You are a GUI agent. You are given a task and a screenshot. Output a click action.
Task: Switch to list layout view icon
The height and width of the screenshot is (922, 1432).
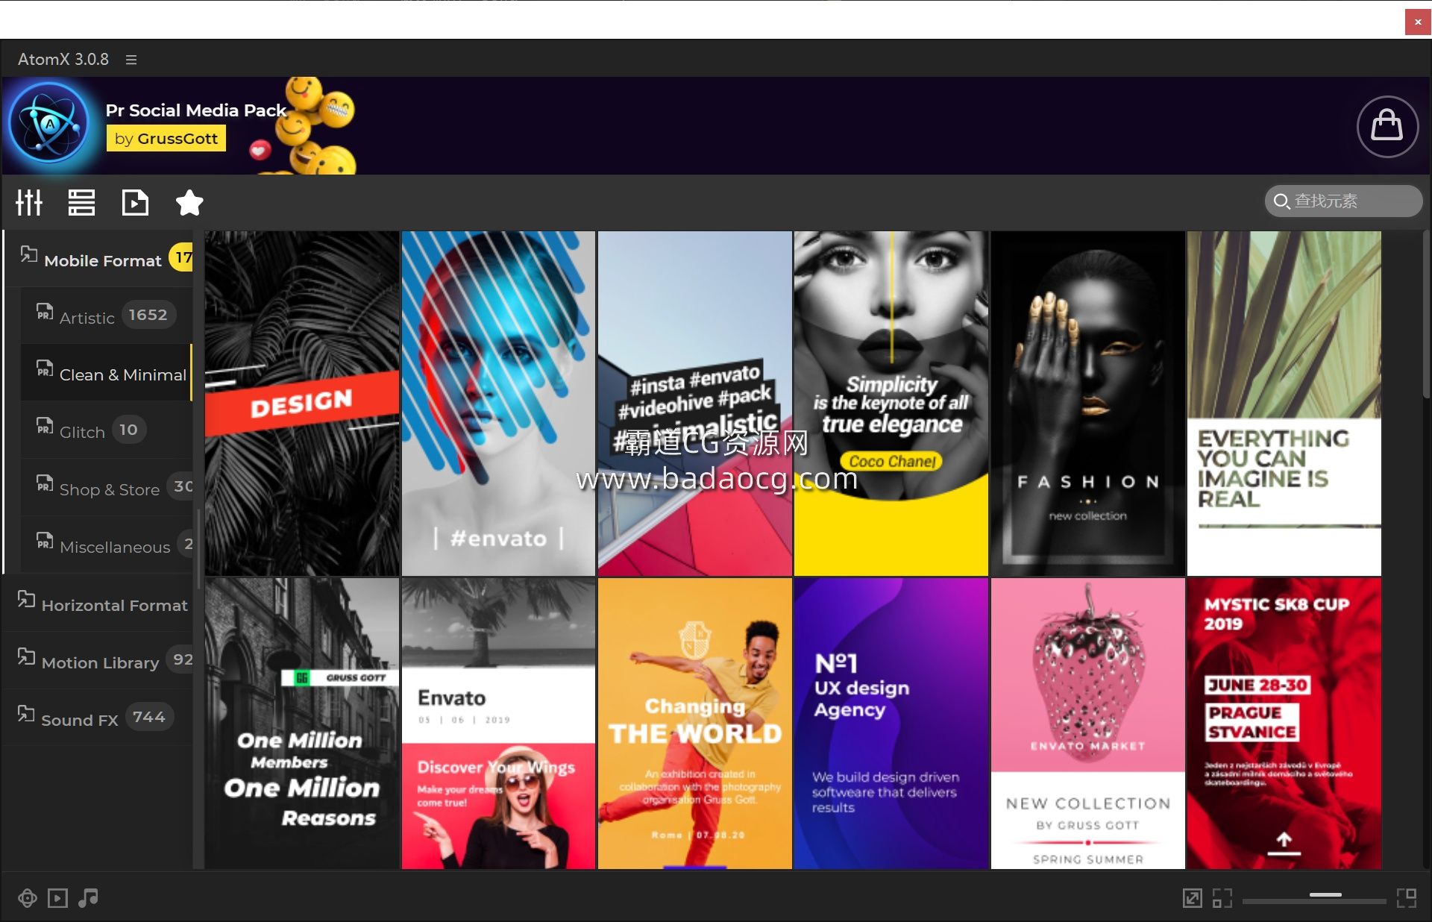81,202
